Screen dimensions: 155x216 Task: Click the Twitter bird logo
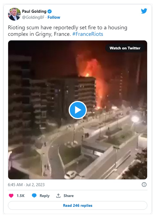pyautogui.click(x=144, y=11)
